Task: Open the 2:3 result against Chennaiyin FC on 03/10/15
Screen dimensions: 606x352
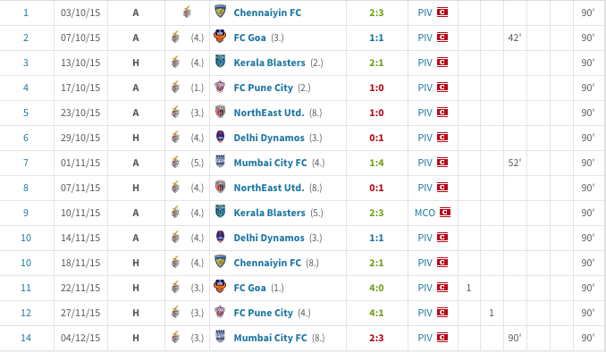Action: [x=376, y=13]
